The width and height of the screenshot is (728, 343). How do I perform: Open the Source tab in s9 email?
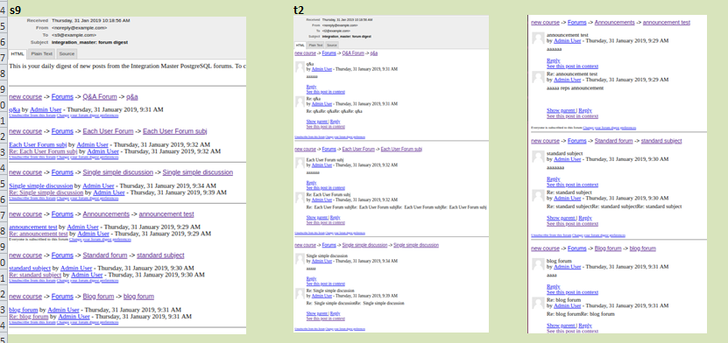[x=67, y=53]
